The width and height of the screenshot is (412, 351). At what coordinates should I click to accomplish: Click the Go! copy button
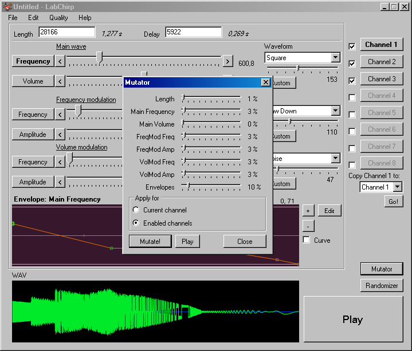(393, 202)
